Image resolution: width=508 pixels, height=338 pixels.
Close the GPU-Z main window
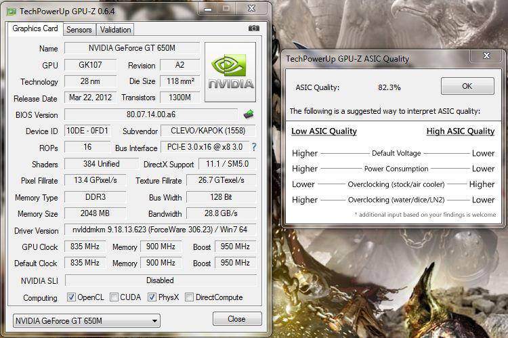coord(252,9)
